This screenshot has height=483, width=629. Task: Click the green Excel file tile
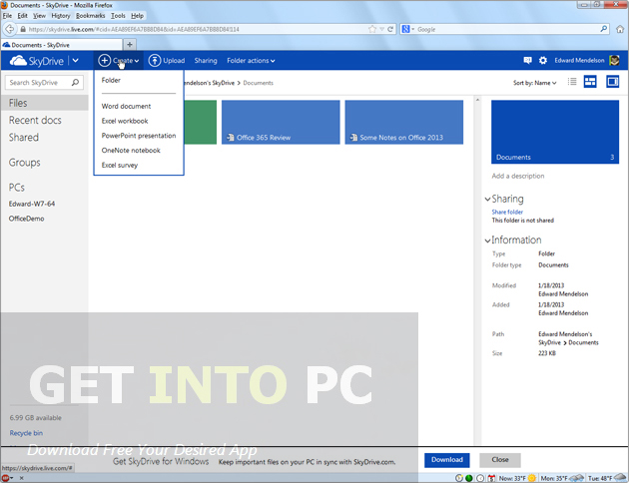click(x=200, y=122)
